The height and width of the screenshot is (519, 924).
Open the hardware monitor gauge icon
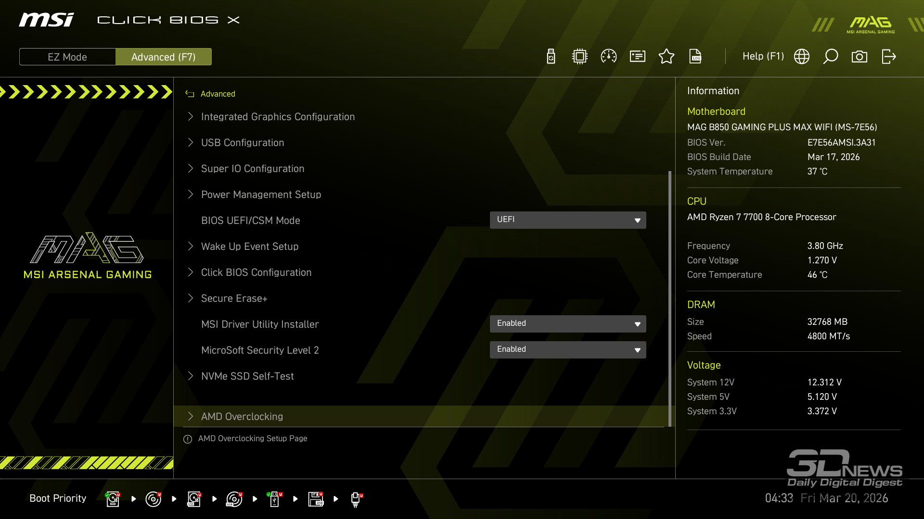tap(609, 57)
